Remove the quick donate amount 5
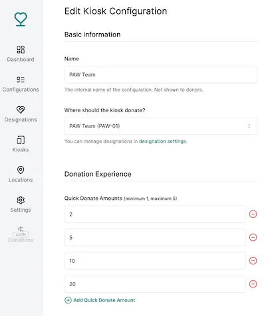Image resolution: width=266 pixels, height=316 pixels. tap(253, 238)
